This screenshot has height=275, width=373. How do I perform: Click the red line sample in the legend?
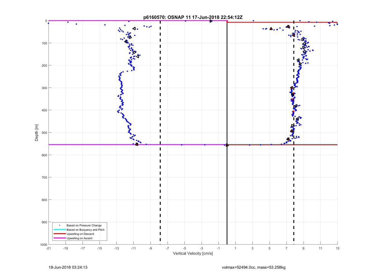point(59,234)
